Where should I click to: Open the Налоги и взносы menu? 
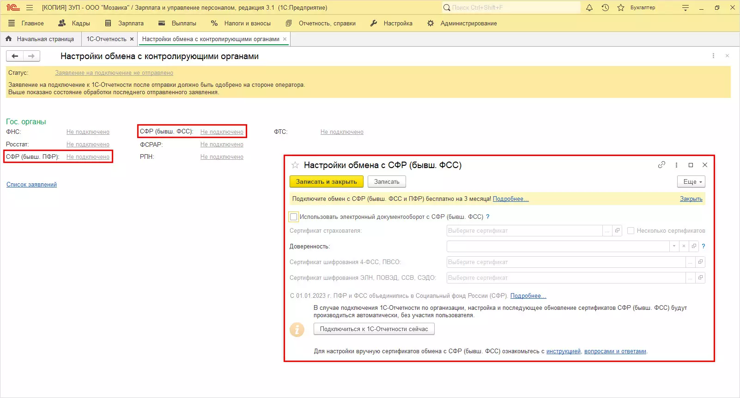click(241, 23)
